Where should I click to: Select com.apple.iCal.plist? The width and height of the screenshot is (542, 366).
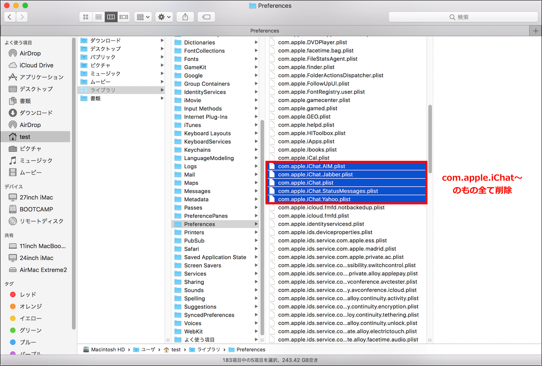click(346, 158)
